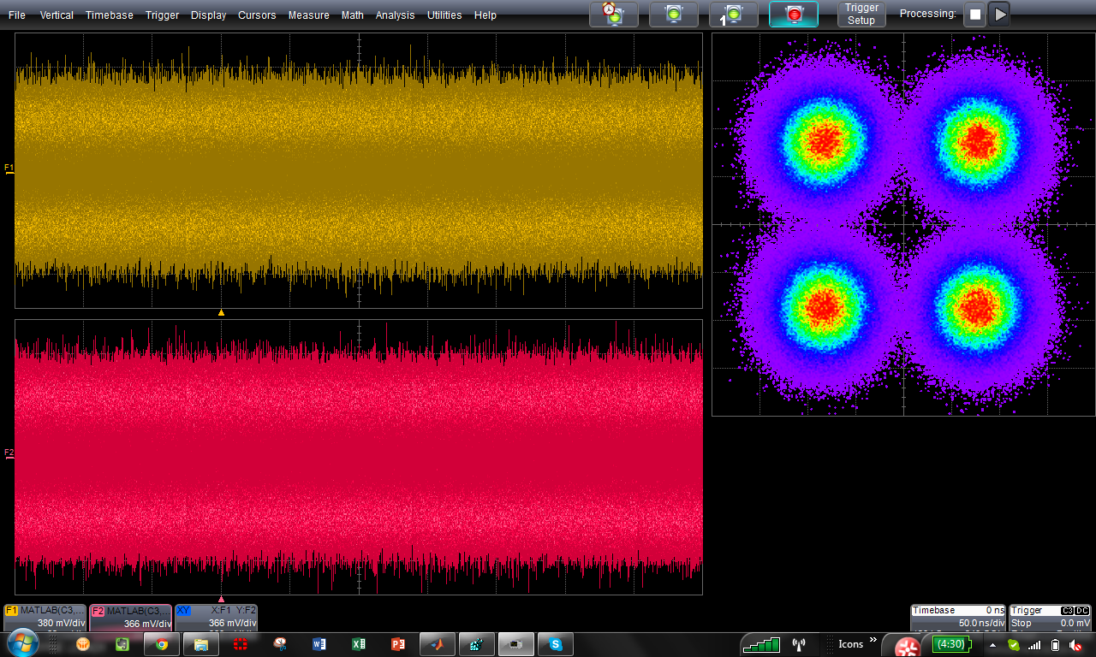Select the Single trigger mode button
This screenshot has width=1096, height=657.
(733, 15)
